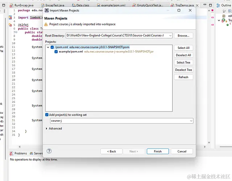
Task: Open the Servers view tab
Action: click(x=36, y=153)
